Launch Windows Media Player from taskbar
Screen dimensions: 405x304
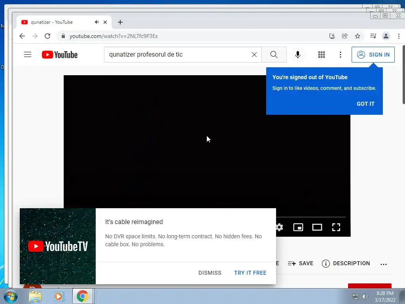(59, 296)
